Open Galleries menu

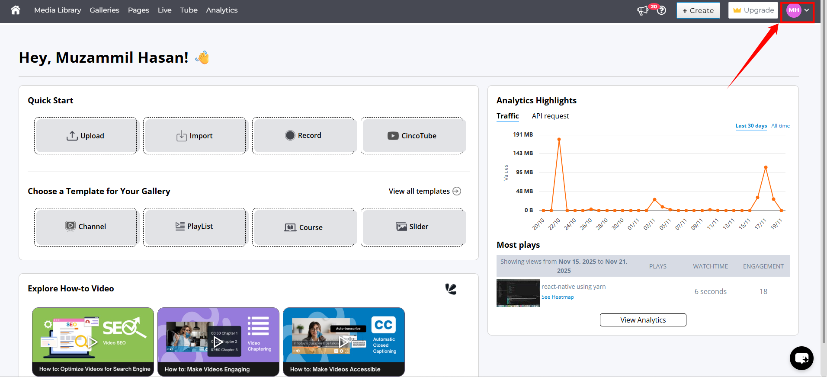coord(104,10)
